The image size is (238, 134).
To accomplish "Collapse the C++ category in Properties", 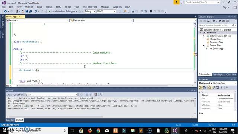I will (200, 92).
